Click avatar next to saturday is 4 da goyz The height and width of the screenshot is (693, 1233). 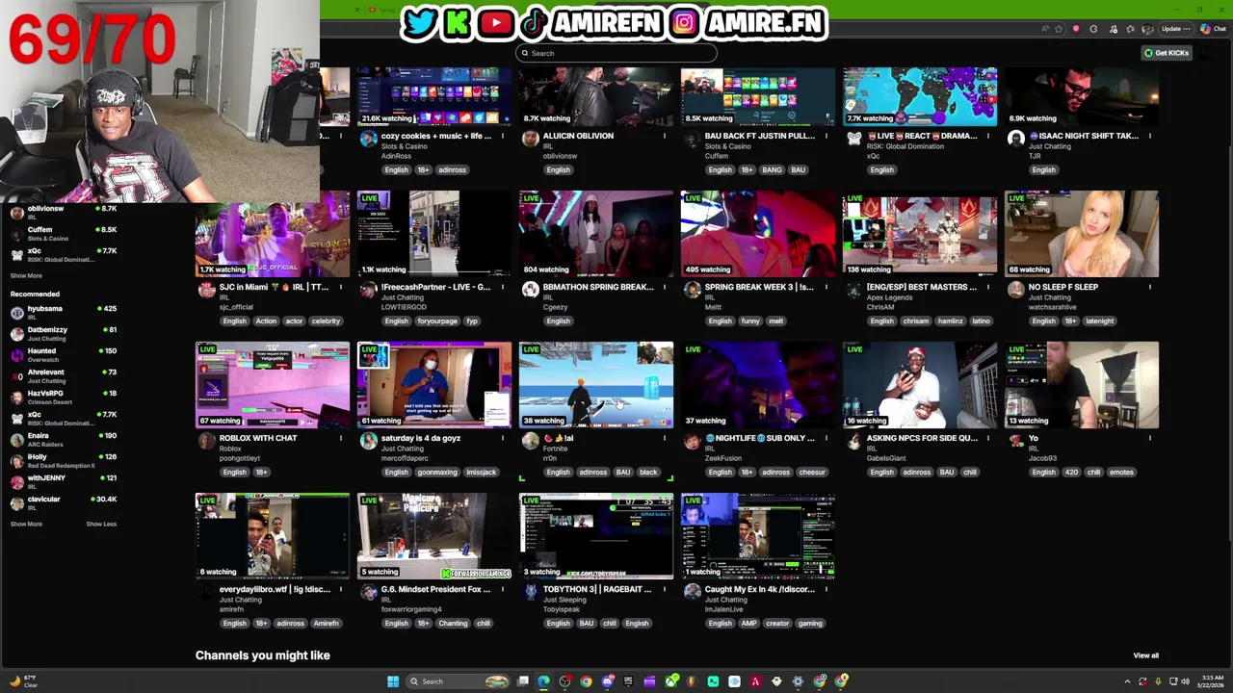[x=369, y=442]
